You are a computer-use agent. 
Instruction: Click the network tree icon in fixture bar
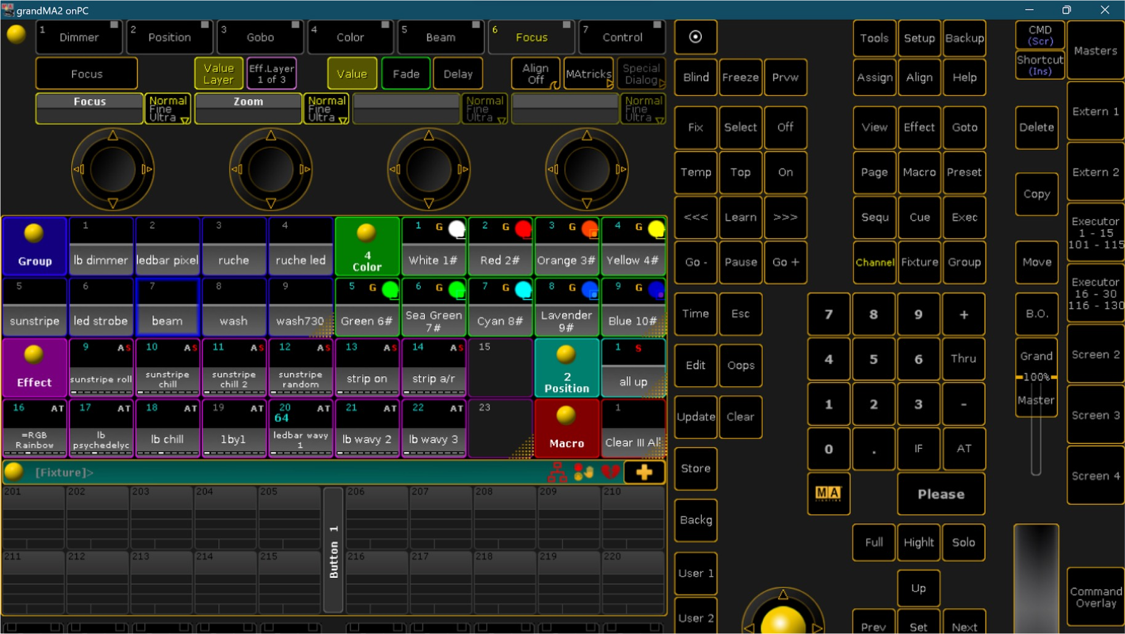[x=557, y=472]
